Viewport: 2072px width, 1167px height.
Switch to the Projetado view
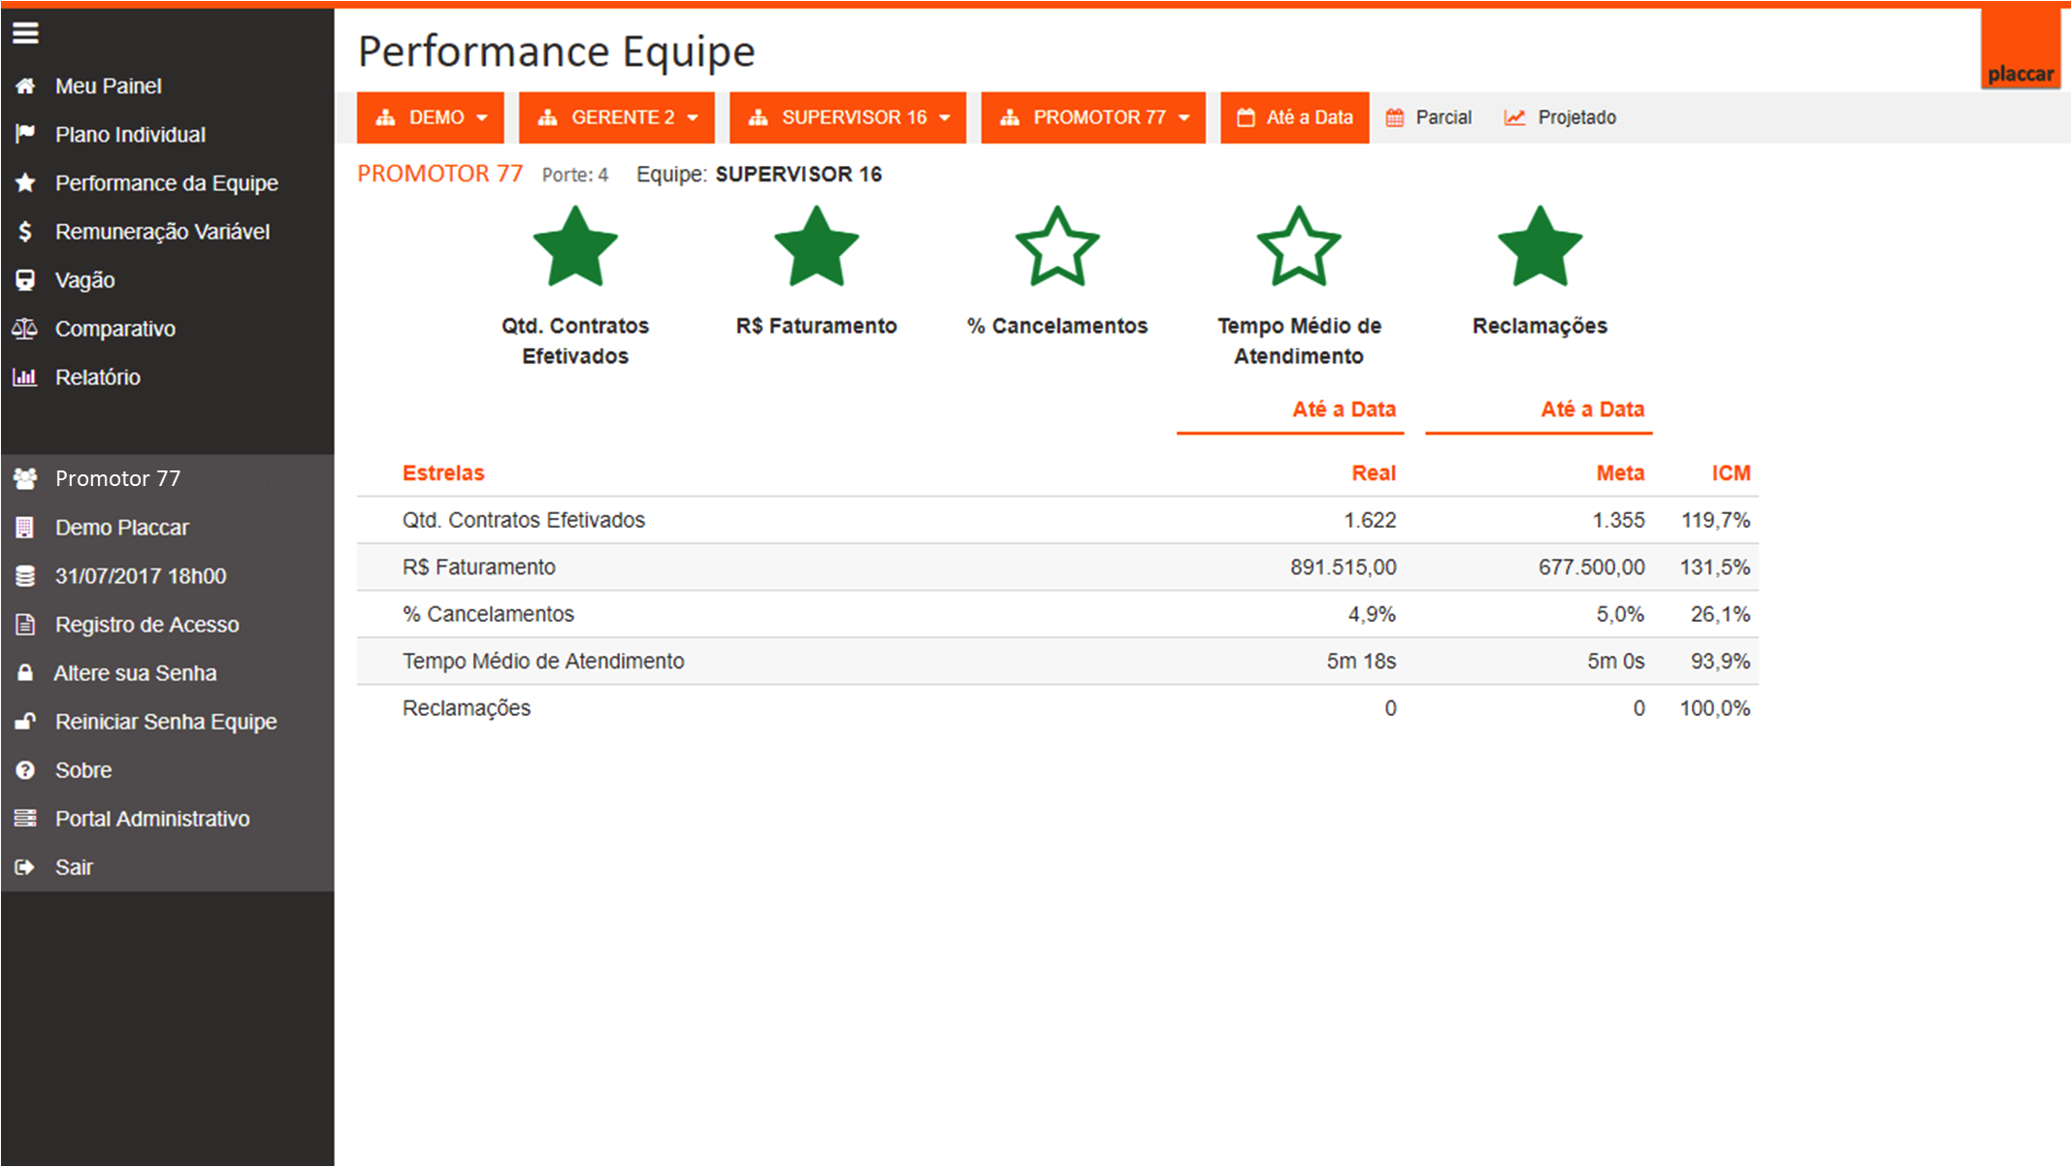coord(1560,117)
